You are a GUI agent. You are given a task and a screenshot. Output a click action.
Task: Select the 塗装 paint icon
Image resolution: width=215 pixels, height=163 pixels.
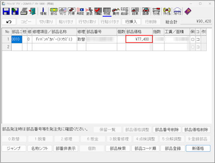(89, 11)
